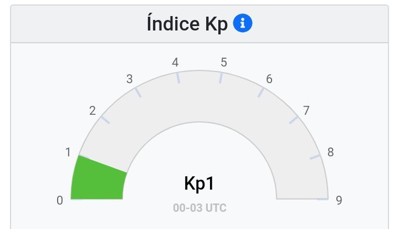The width and height of the screenshot is (399, 229).
Task: Click the gauge tick mark at 7
Action: (x=294, y=119)
